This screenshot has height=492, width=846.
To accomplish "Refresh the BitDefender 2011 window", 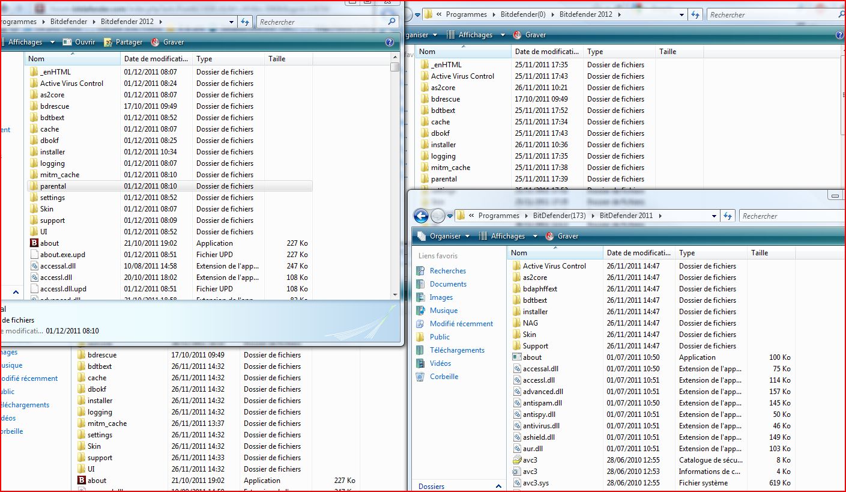I will point(728,216).
